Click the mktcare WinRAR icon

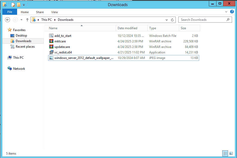click(x=51, y=41)
